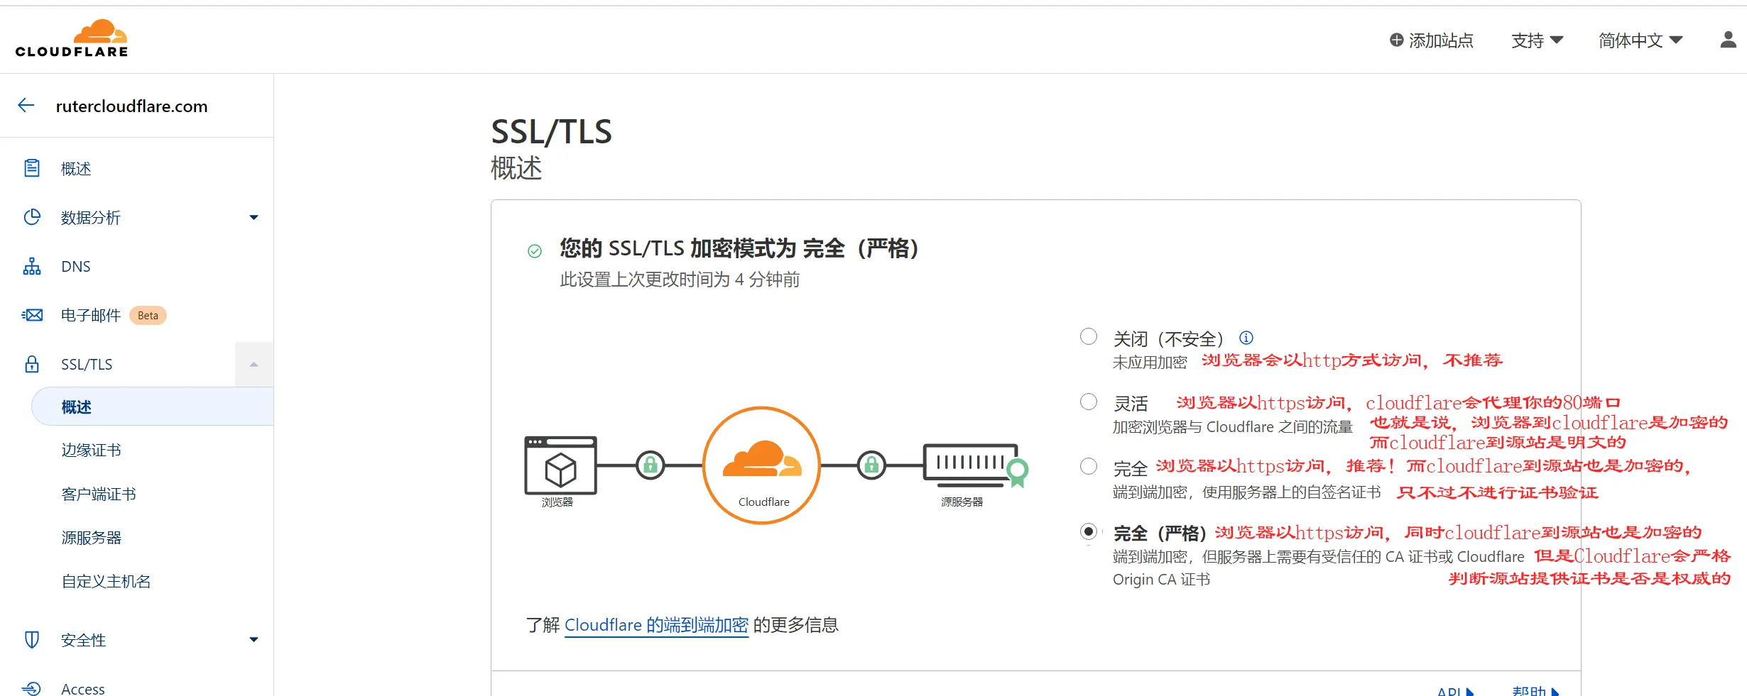
Task: Click the SSL/TLS padlock icon in sidebar
Action: (x=32, y=364)
